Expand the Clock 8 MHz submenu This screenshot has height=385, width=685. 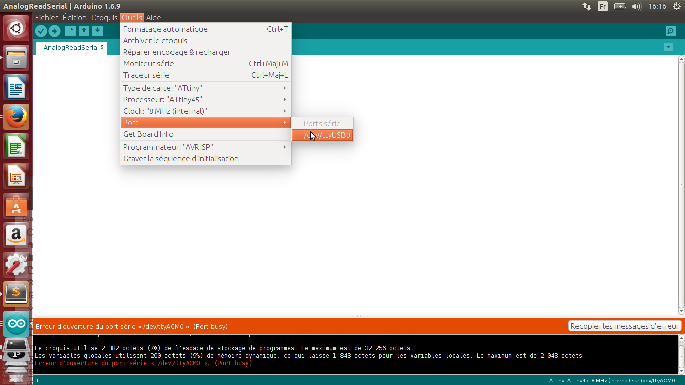pyautogui.click(x=206, y=111)
